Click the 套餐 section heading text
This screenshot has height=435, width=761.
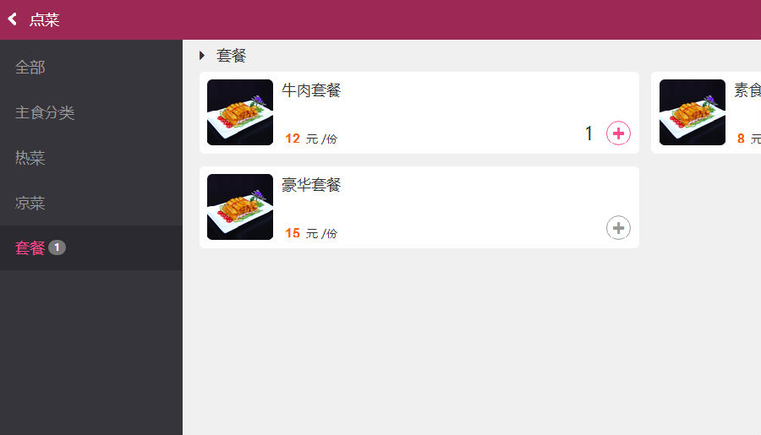pyautogui.click(x=232, y=55)
